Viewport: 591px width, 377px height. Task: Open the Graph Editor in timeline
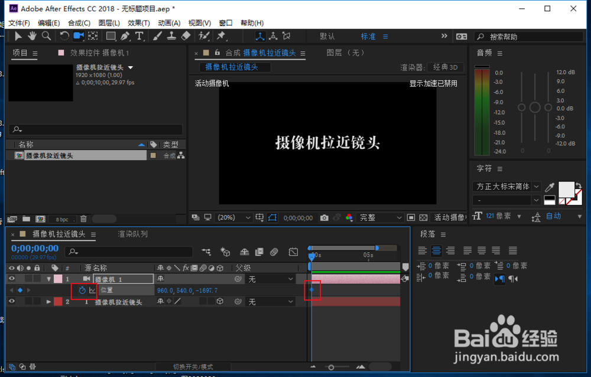(x=293, y=252)
